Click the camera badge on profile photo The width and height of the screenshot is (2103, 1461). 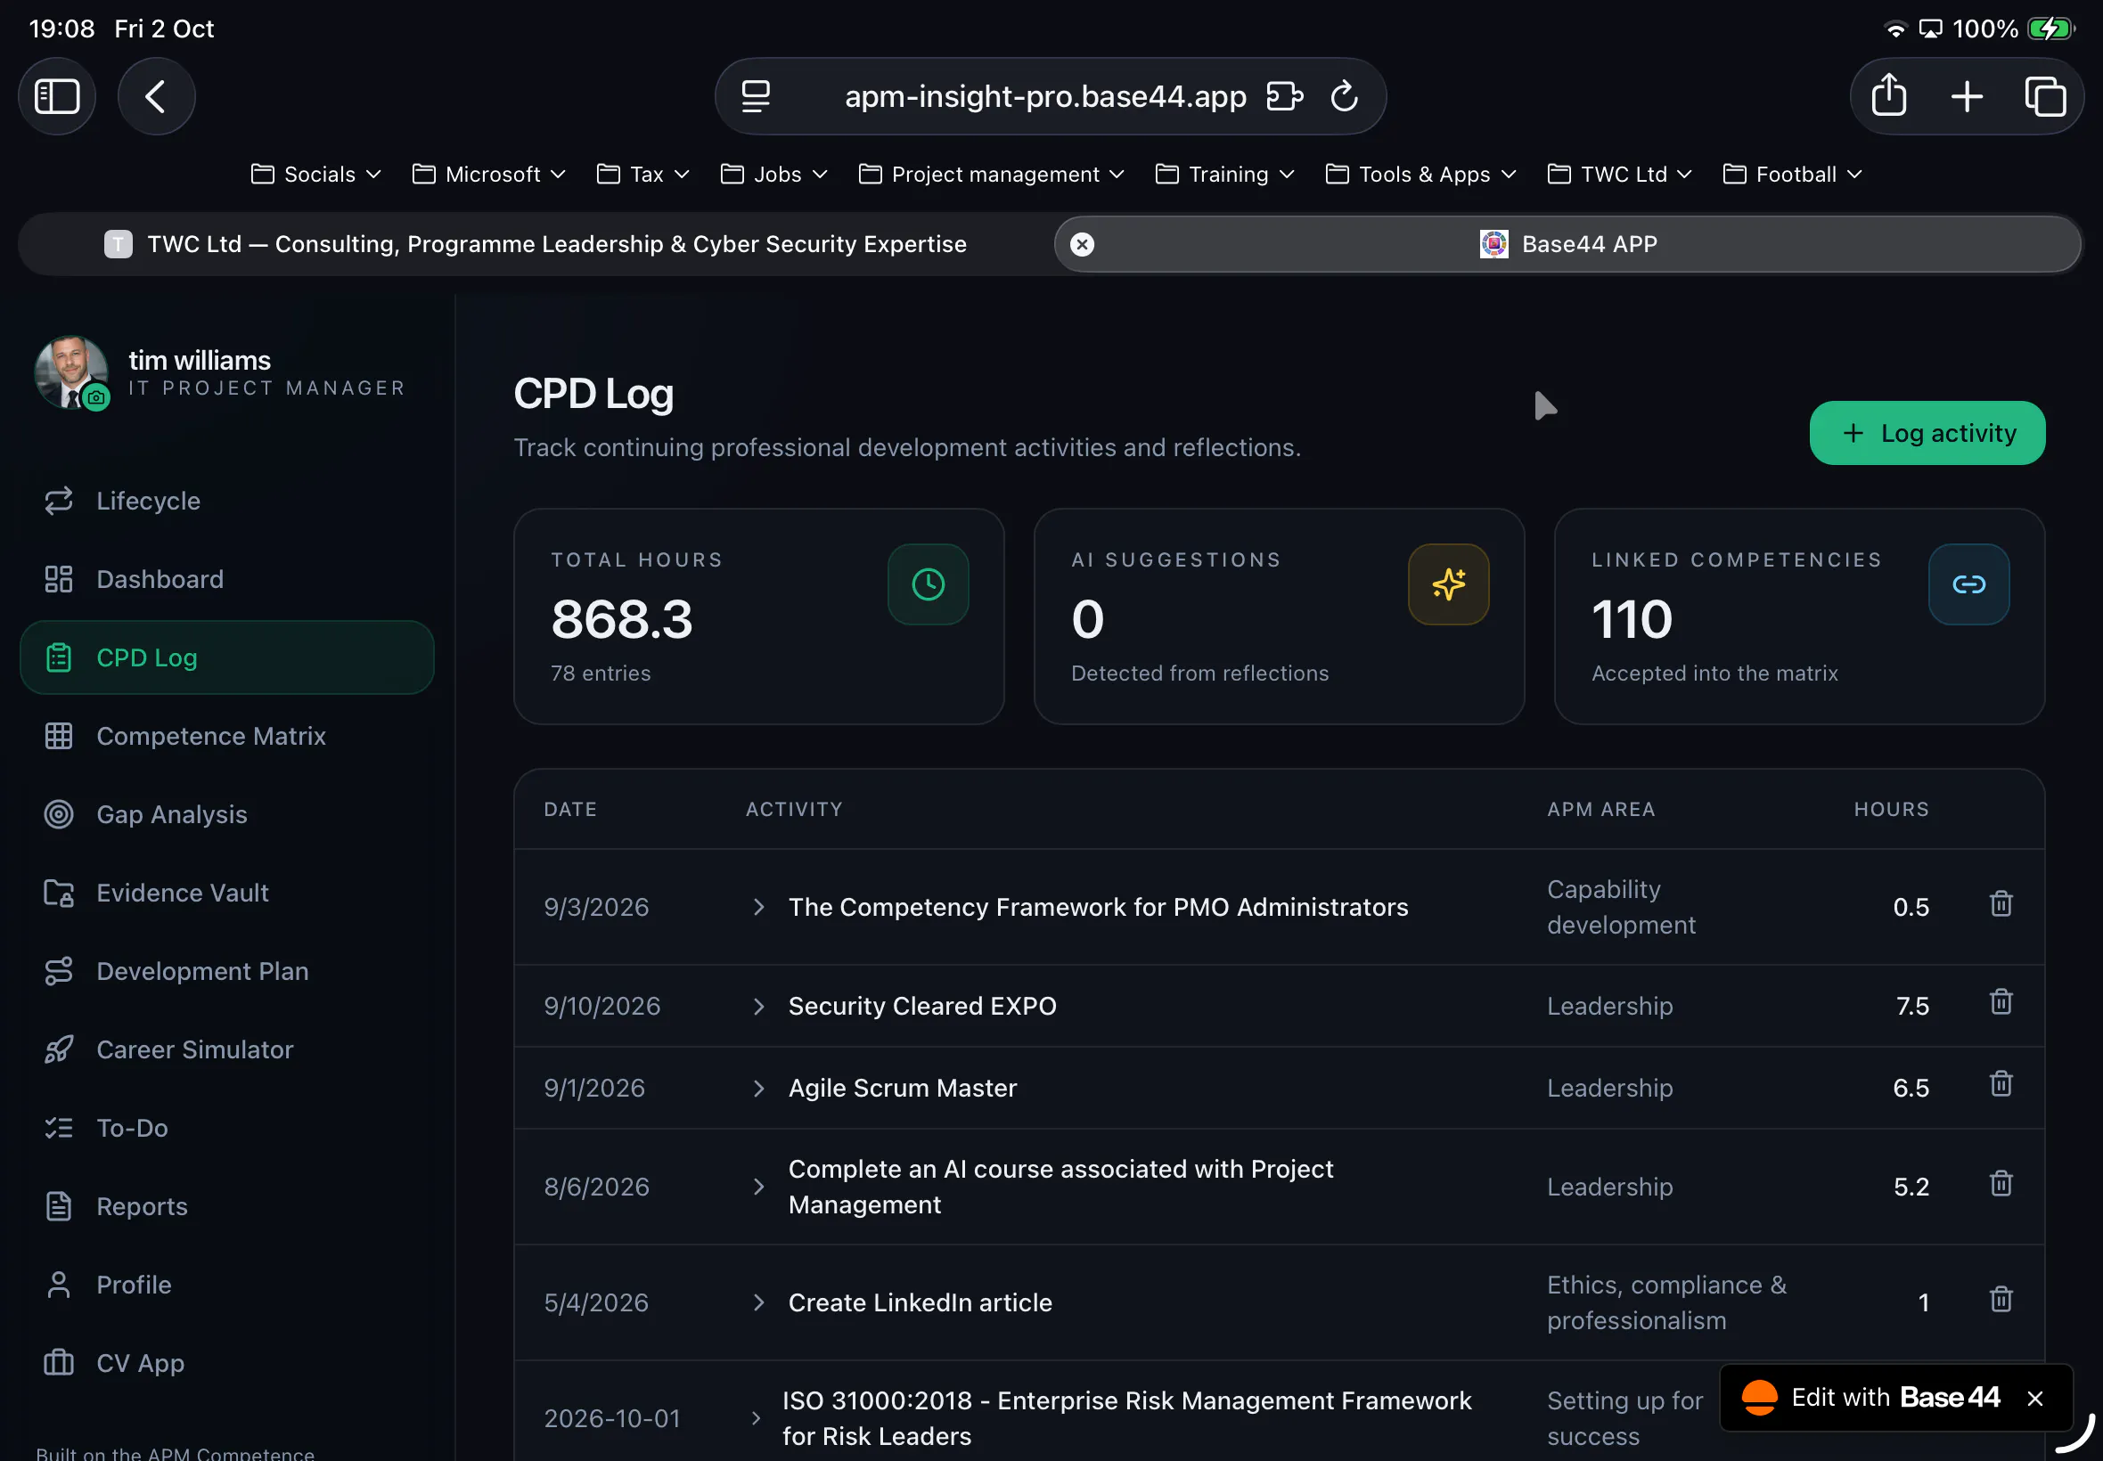pyautogui.click(x=96, y=397)
